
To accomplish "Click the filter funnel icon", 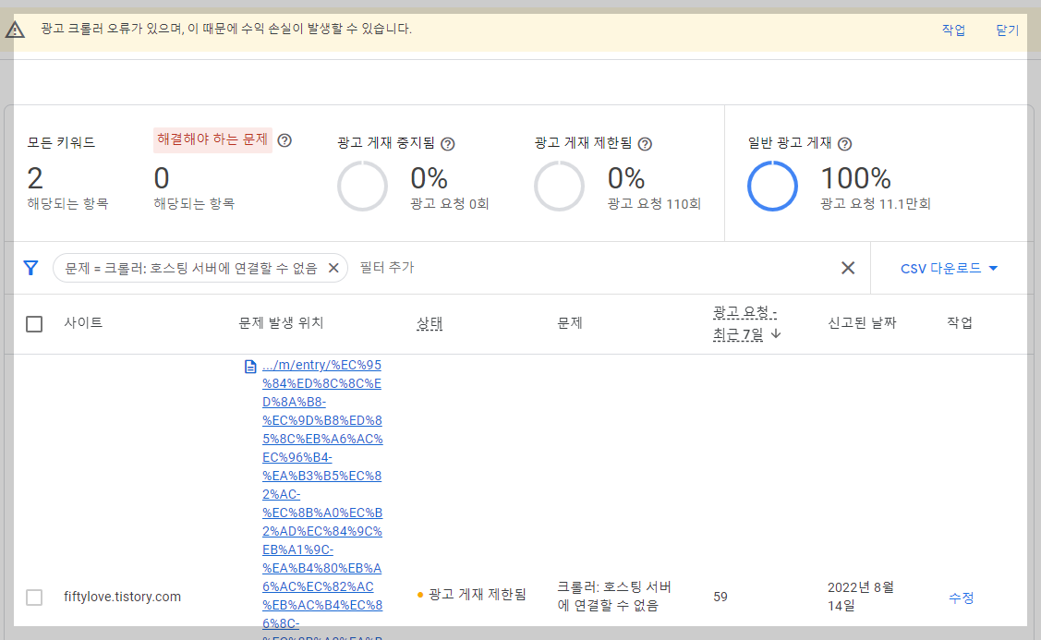I will pos(30,267).
